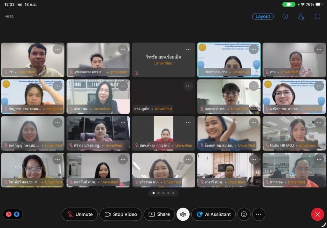Tap the green camera-in-use indicator
Viewport: 327px width, 228px height.
tap(289, 4)
